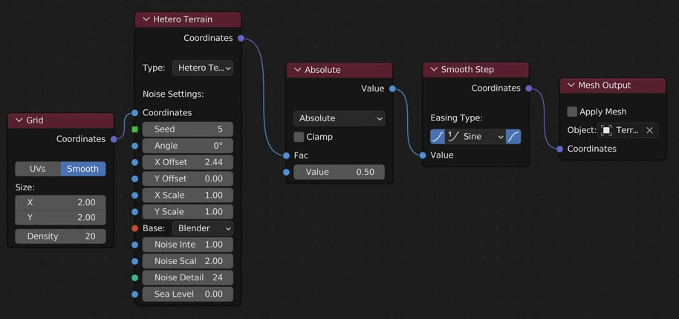Click the ease-in curve icon in Smooth Step
The width and height of the screenshot is (679, 319).
pos(438,137)
